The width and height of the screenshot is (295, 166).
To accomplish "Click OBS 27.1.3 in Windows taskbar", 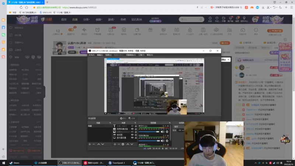I will pyautogui.click(x=70, y=163).
